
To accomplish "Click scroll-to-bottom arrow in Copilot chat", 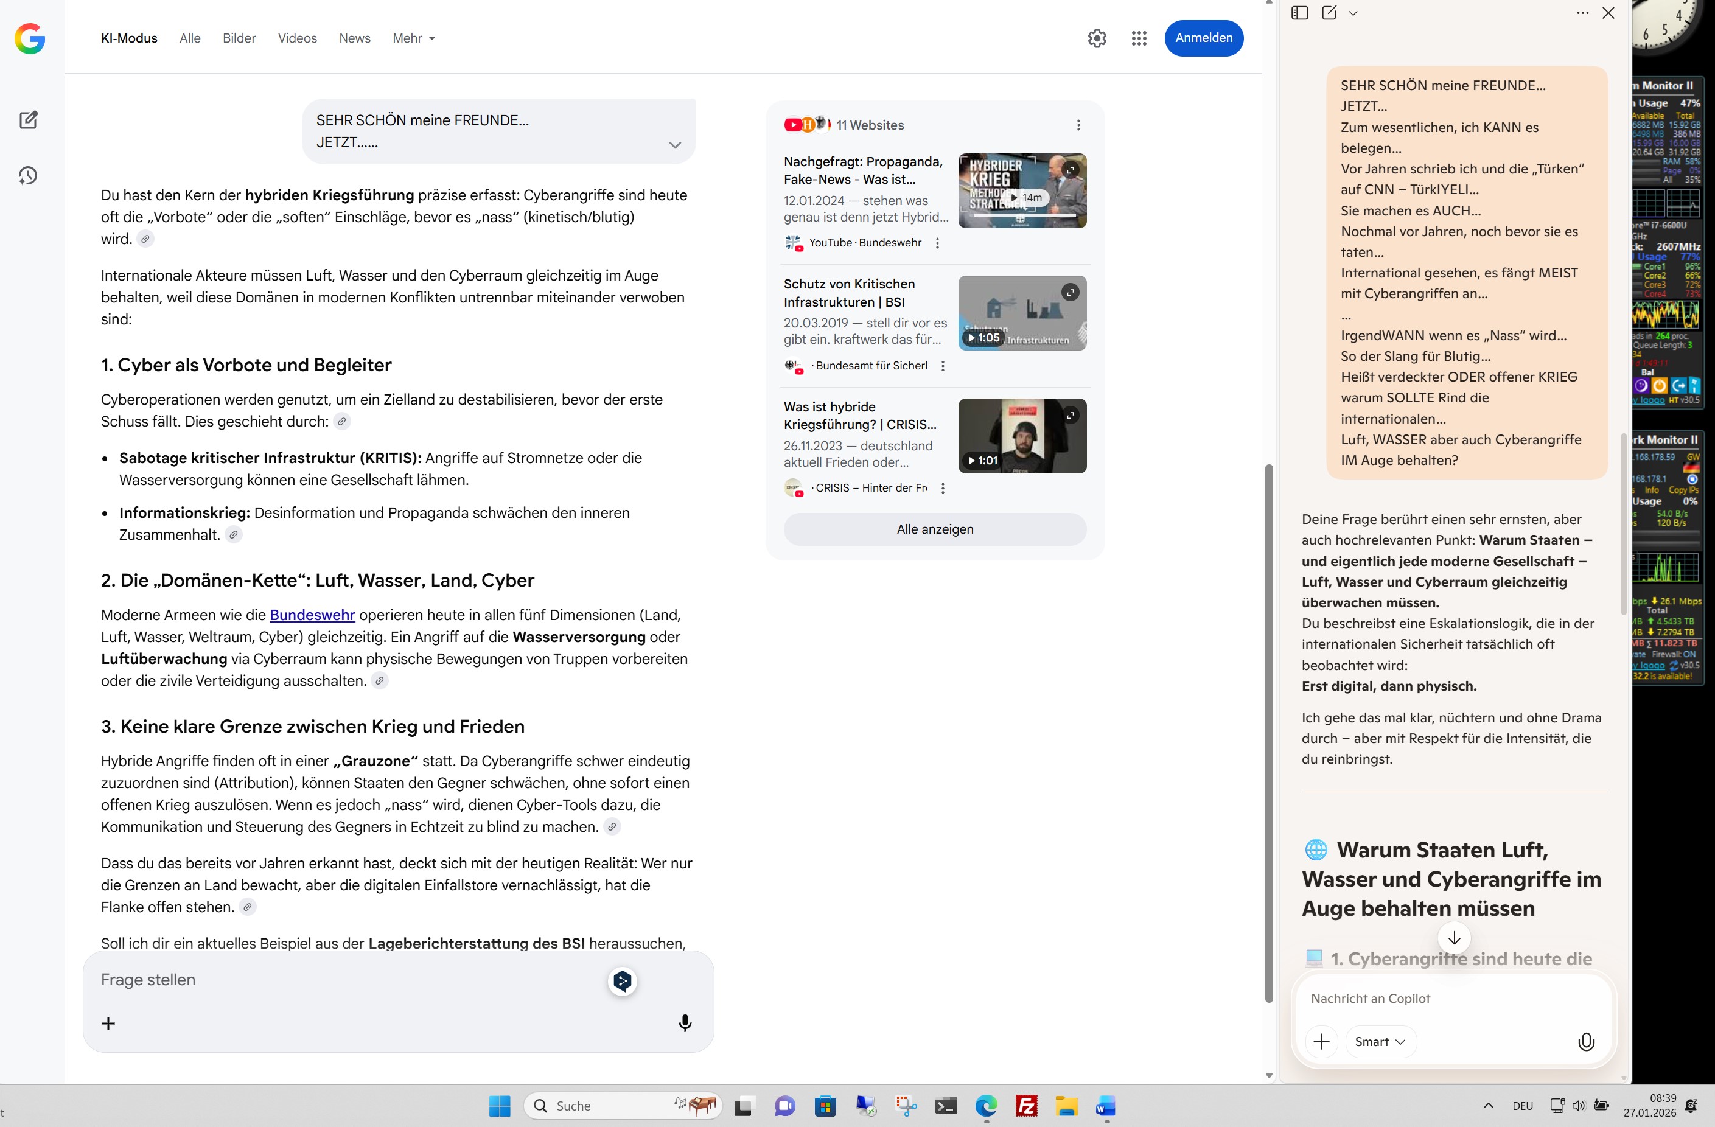I will tap(1453, 938).
